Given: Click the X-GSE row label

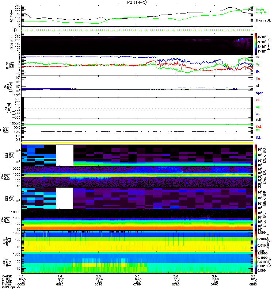Looking at the screenshot, I should [7, 276].
